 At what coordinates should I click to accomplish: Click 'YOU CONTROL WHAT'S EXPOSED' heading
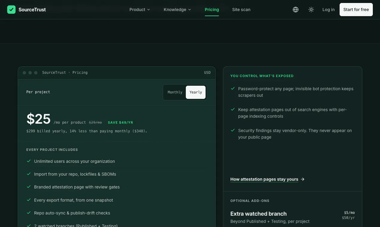(262, 76)
